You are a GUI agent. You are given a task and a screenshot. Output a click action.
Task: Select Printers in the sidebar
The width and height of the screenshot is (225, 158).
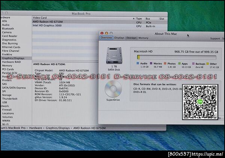[x=7, y=80]
